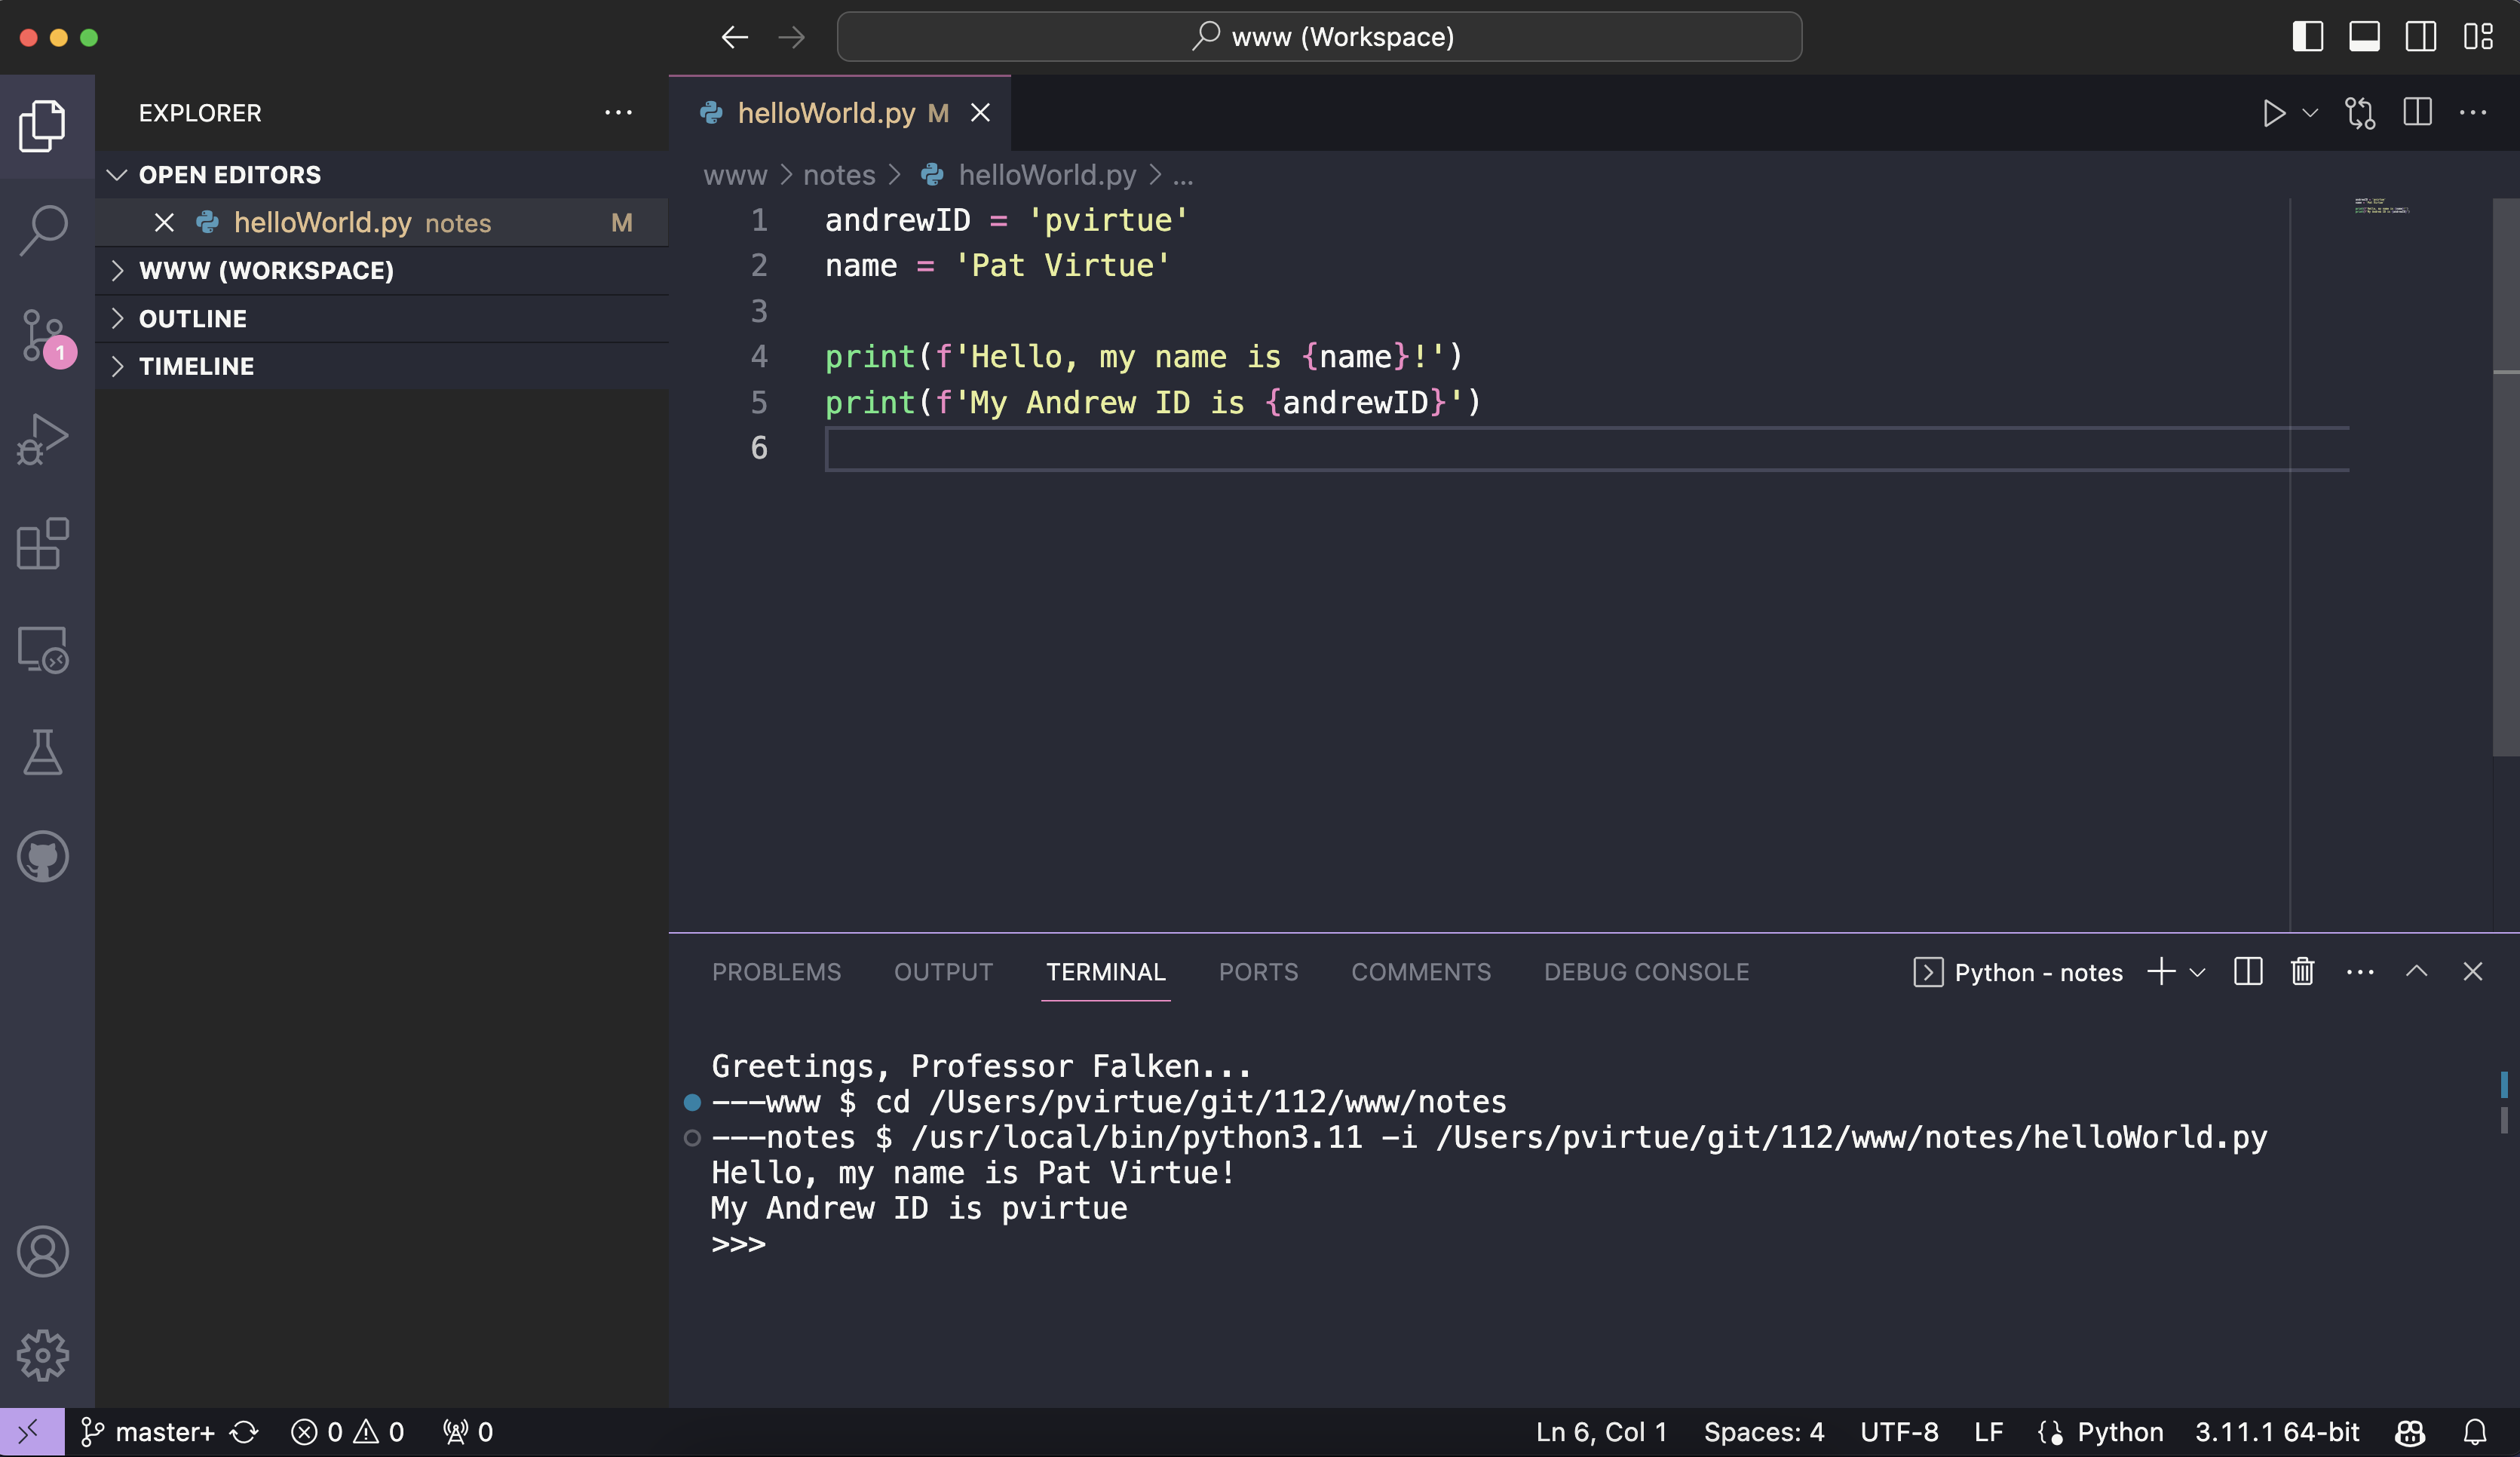
Task: Expand the OUTLINE section
Action: 192,318
